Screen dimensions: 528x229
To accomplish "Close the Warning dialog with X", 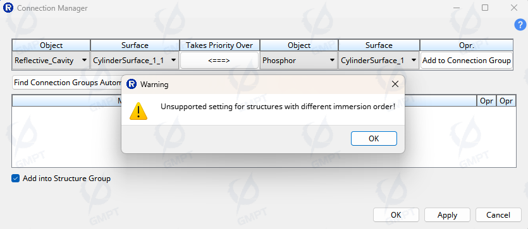I will click(395, 85).
